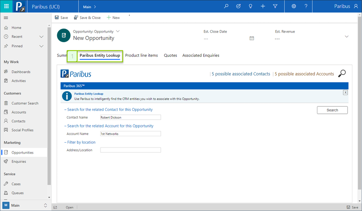Screen dimensions: 362x211
Task: Click Main breadcrumb in top bar
Action: [87, 7]
